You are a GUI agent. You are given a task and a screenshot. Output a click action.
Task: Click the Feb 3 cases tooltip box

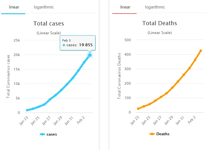77,43
